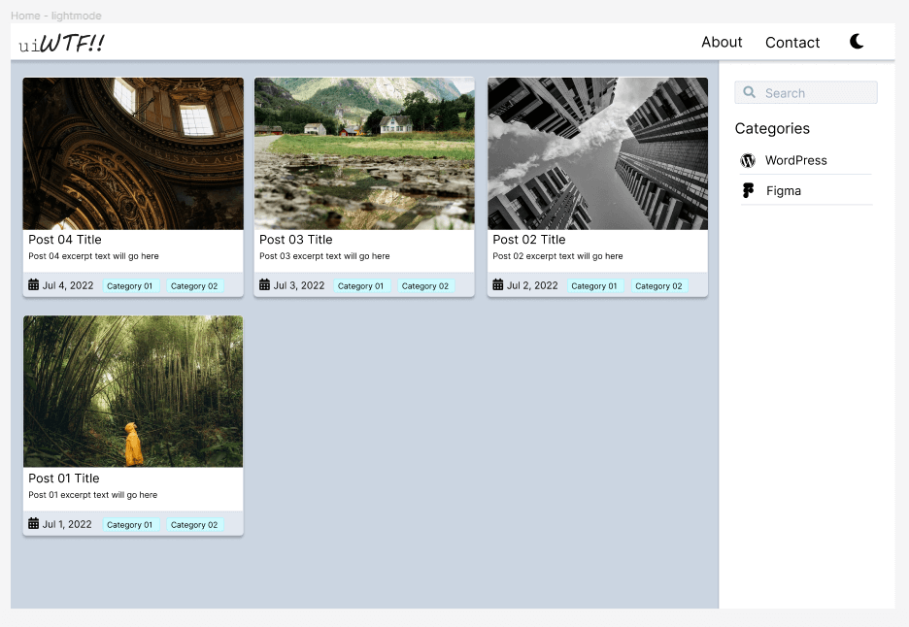Open the Post 04 cathedral dome thumbnail

click(133, 153)
